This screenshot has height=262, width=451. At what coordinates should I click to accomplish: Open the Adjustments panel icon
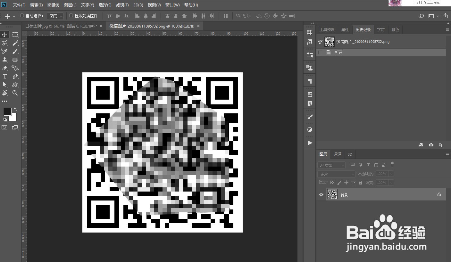tap(310, 130)
